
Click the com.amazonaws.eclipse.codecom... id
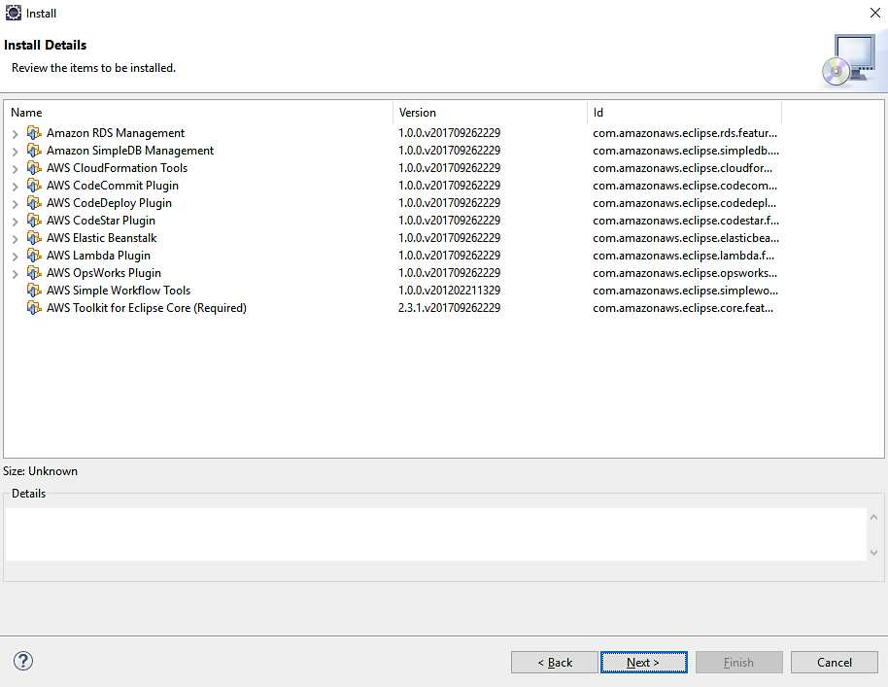pyautogui.click(x=685, y=186)
